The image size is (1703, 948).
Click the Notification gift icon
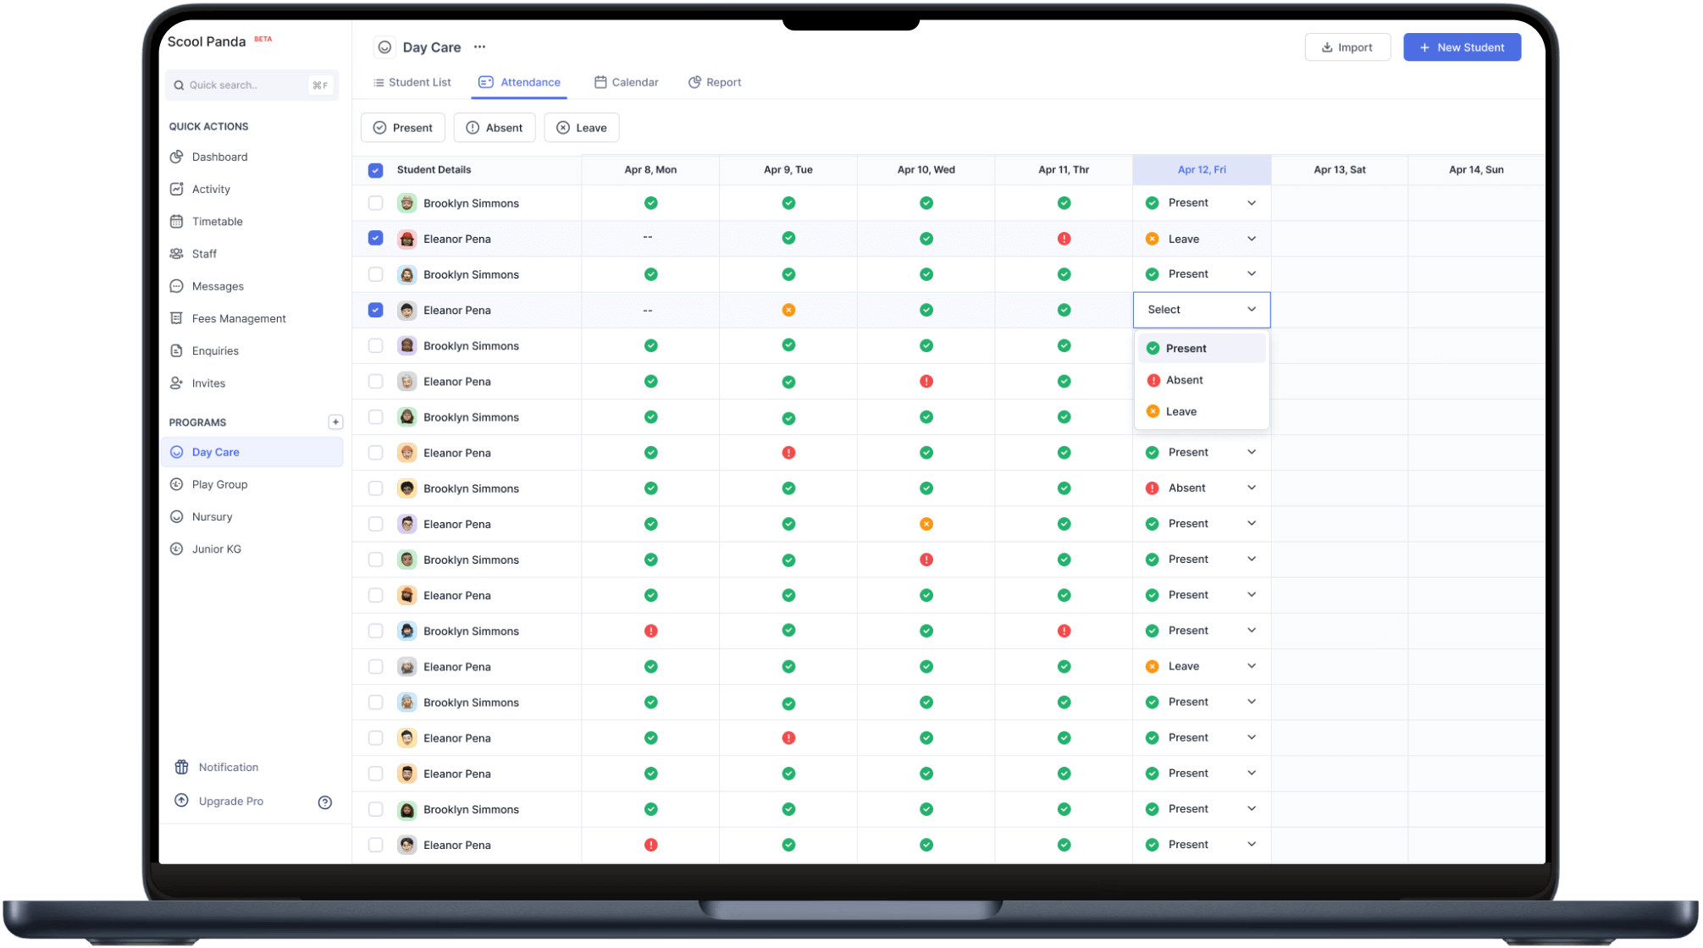(x=181, y=767)
